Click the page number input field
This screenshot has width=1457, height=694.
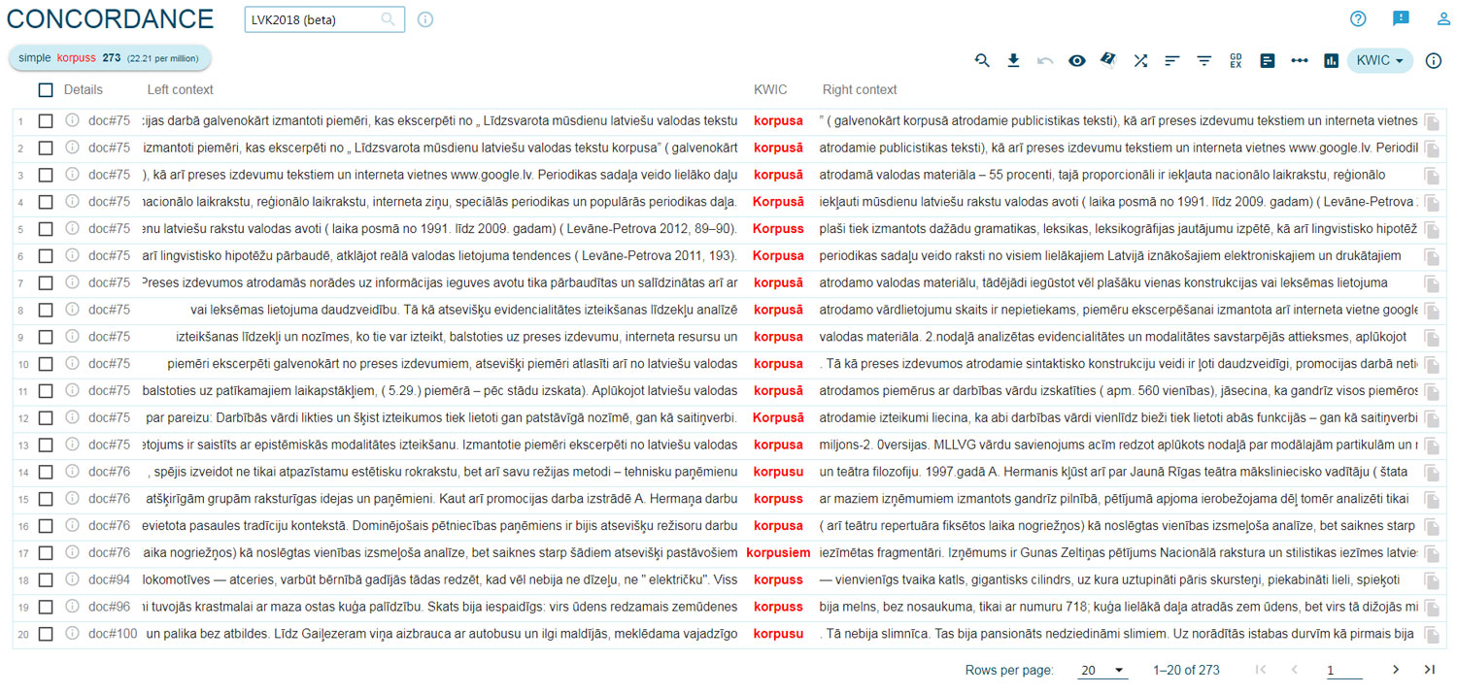[1343, 670]
